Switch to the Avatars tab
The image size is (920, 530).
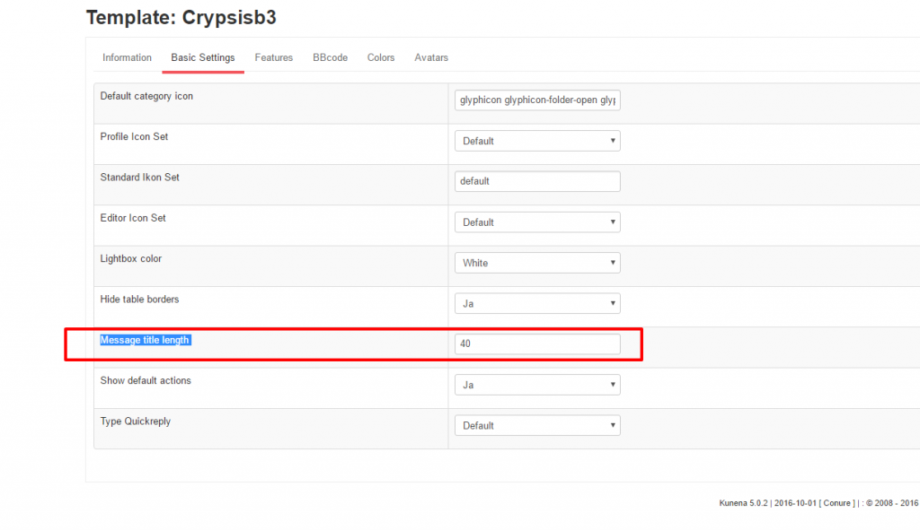tap(431, 57)
